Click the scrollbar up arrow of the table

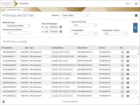click(x=139, y=51)
